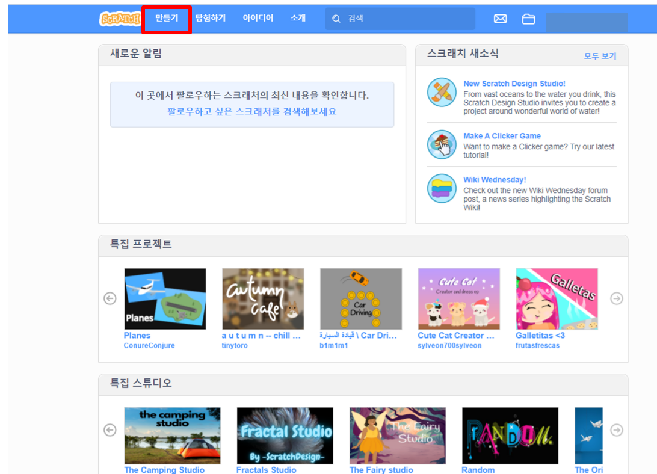Go to previous featured studios arrow
The width and height of the screenshot is (657, 474).
(x=109, y=430)
